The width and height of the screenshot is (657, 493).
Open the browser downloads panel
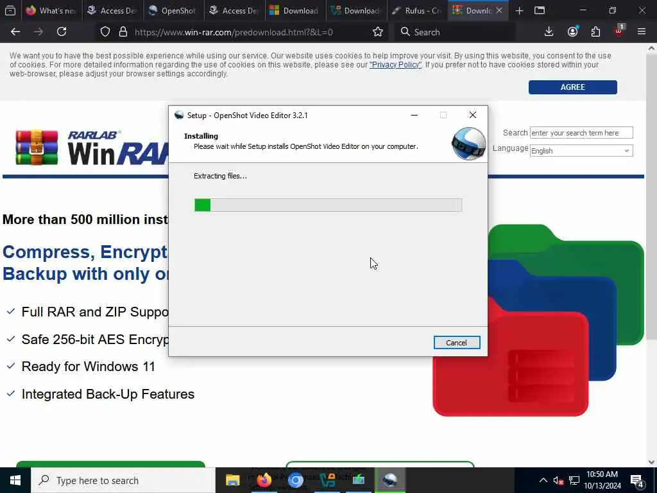coord(549,32)
